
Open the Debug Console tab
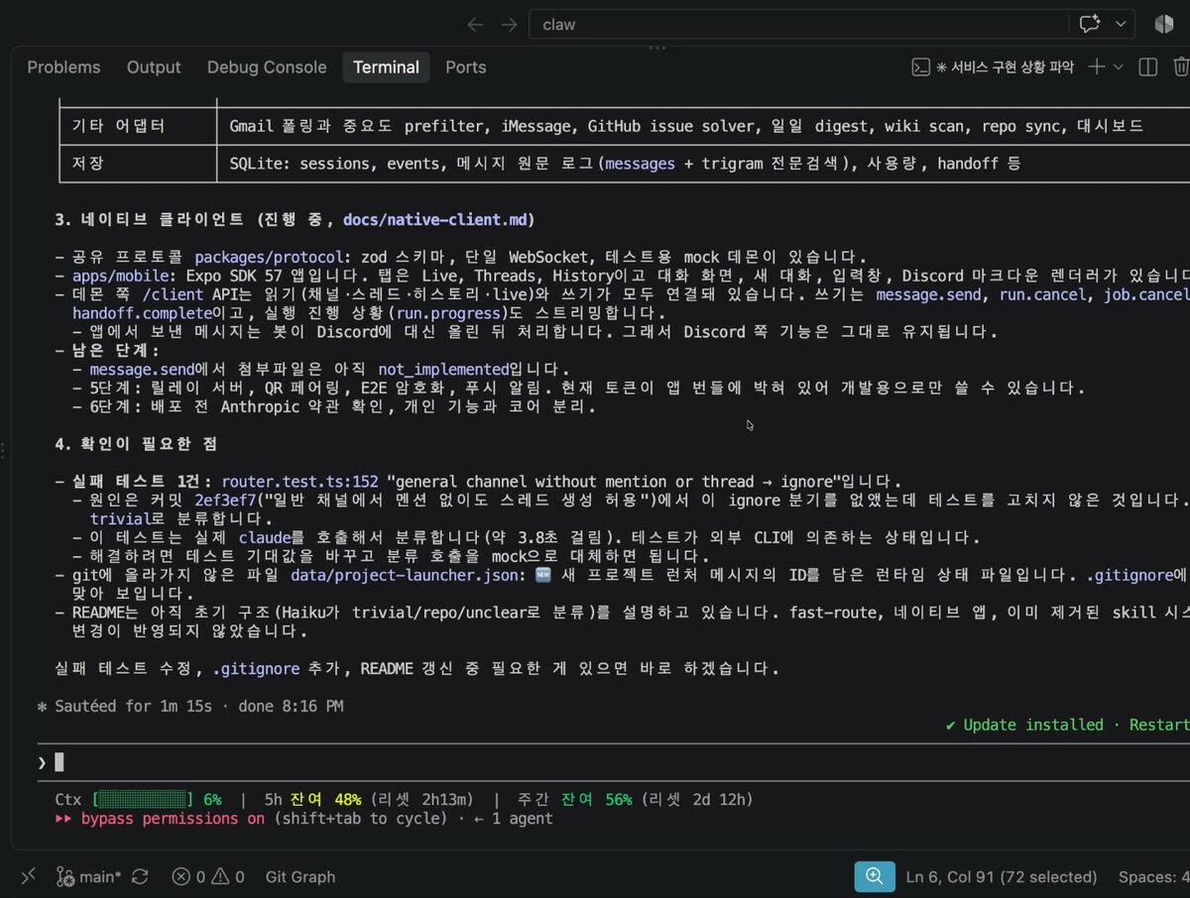[267, 67]
